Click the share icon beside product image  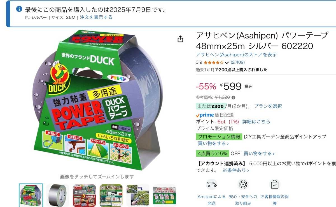(180, 39)
